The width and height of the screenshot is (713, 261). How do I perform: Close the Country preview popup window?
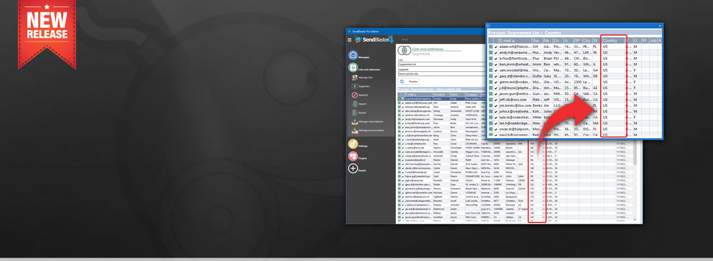[x=659, y=26]
